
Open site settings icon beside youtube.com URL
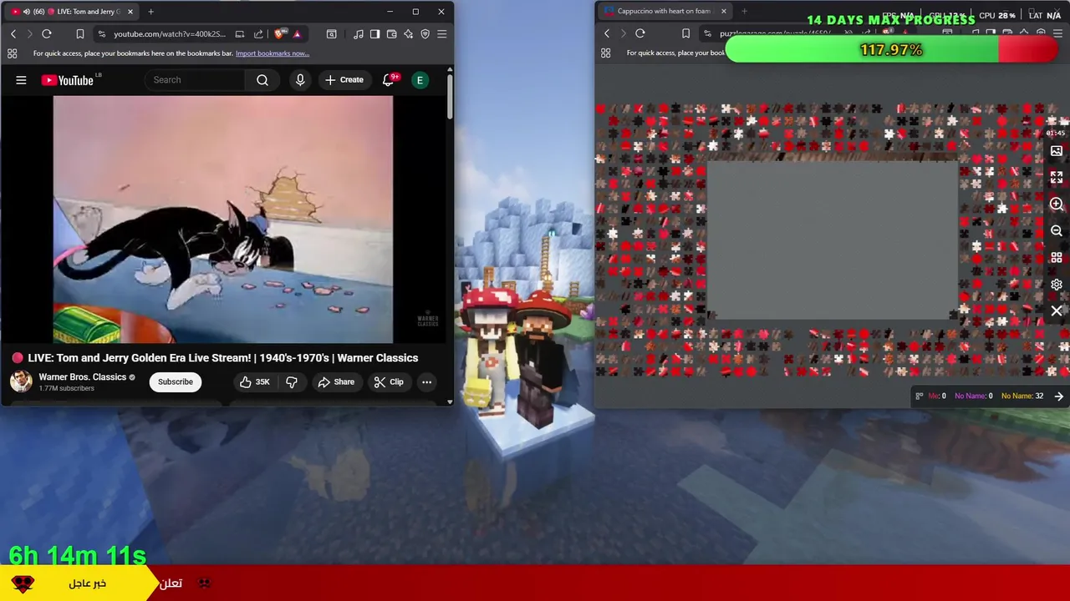click(101, 34)
